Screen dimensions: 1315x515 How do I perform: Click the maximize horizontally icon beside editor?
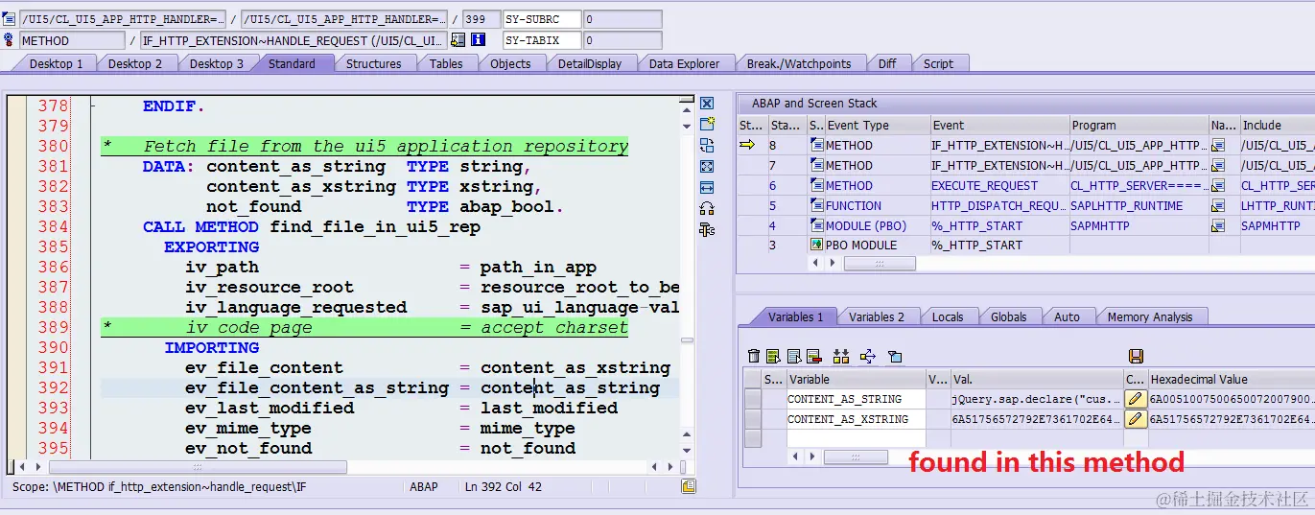pos(707,187)
